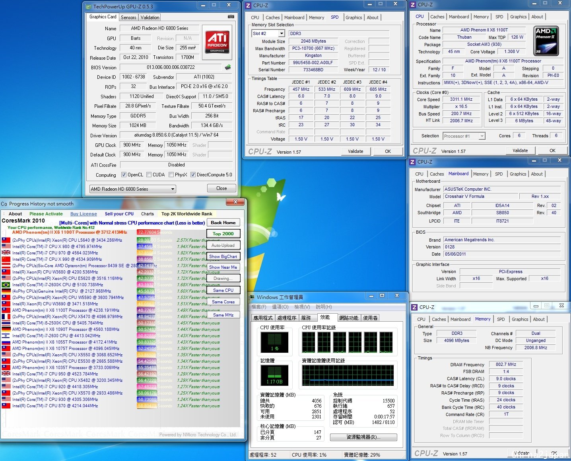Viewport: 571px width, 461px height.
Task: Click the ATI Radeon logo in GPU-Z
Action: click(217, 42)
